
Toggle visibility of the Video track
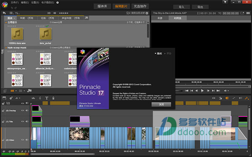point(23,140)
